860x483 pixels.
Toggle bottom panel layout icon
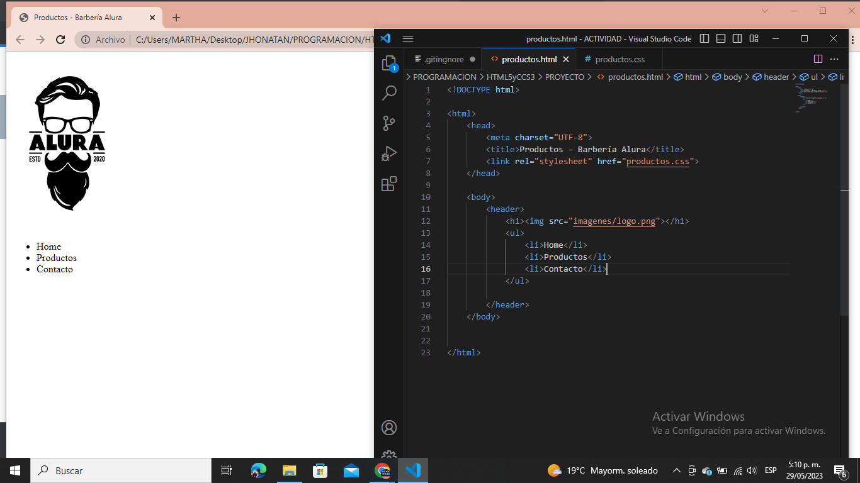[721, 38]
